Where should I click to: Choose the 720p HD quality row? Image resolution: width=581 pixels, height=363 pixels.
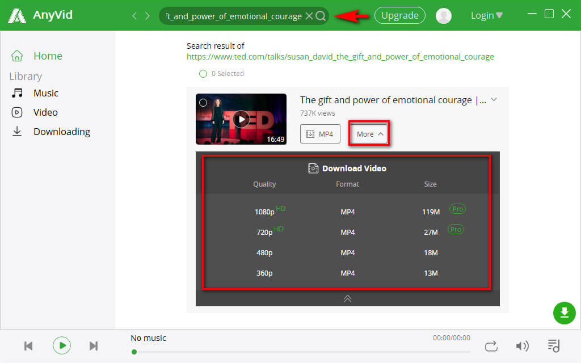coord(348,232)
